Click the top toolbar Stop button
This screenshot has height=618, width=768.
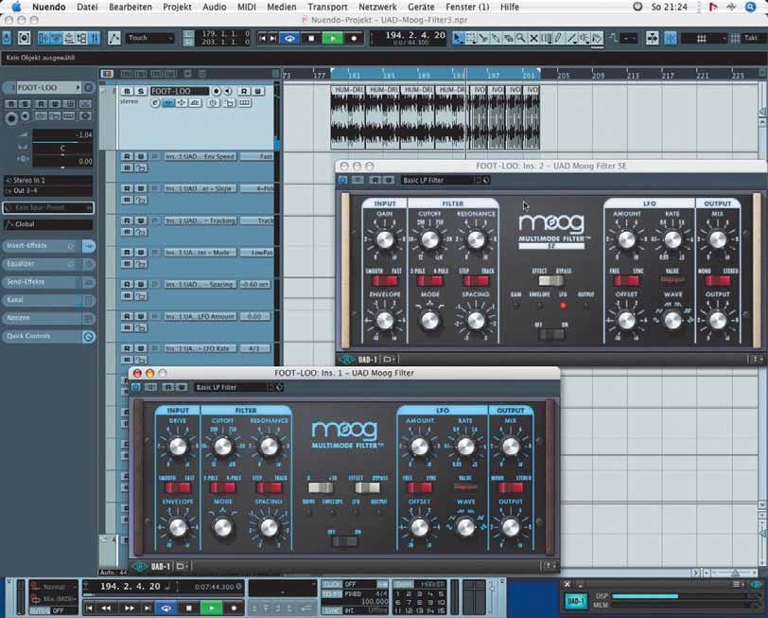point(311,38)
